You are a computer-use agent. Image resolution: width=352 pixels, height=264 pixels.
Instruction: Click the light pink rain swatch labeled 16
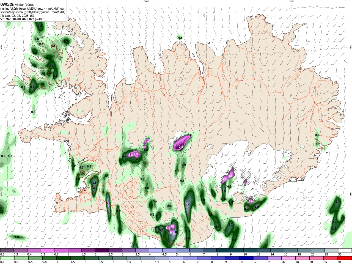(288, 258)
